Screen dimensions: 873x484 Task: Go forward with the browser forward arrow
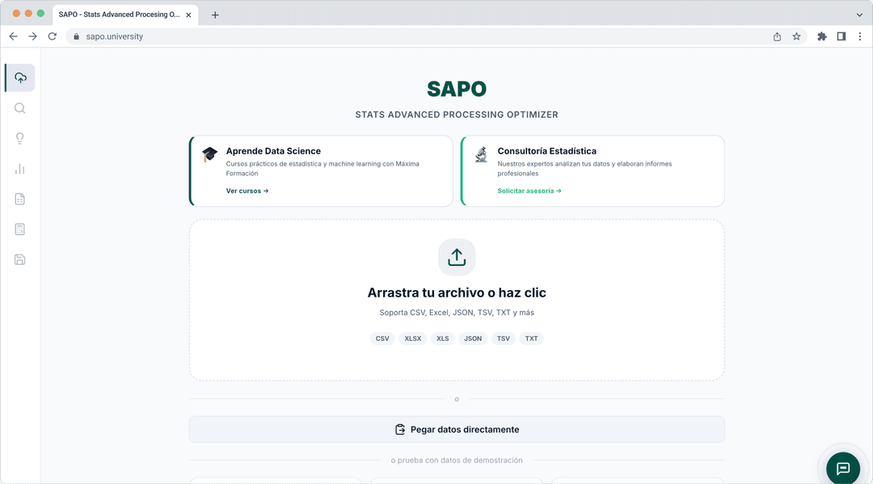pyautogui.click(x=33, y=36)
